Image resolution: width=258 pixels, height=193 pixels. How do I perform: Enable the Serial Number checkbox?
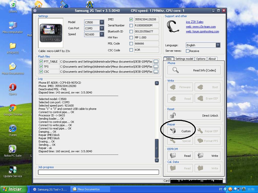coord(131,25)
